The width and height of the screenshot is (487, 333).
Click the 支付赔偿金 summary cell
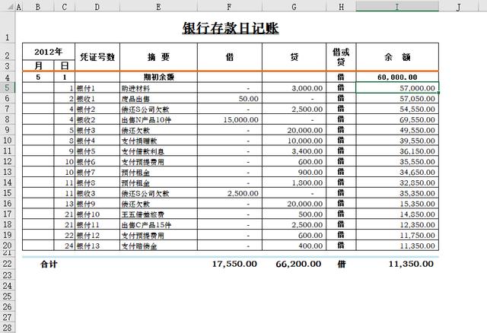point(158,246)
